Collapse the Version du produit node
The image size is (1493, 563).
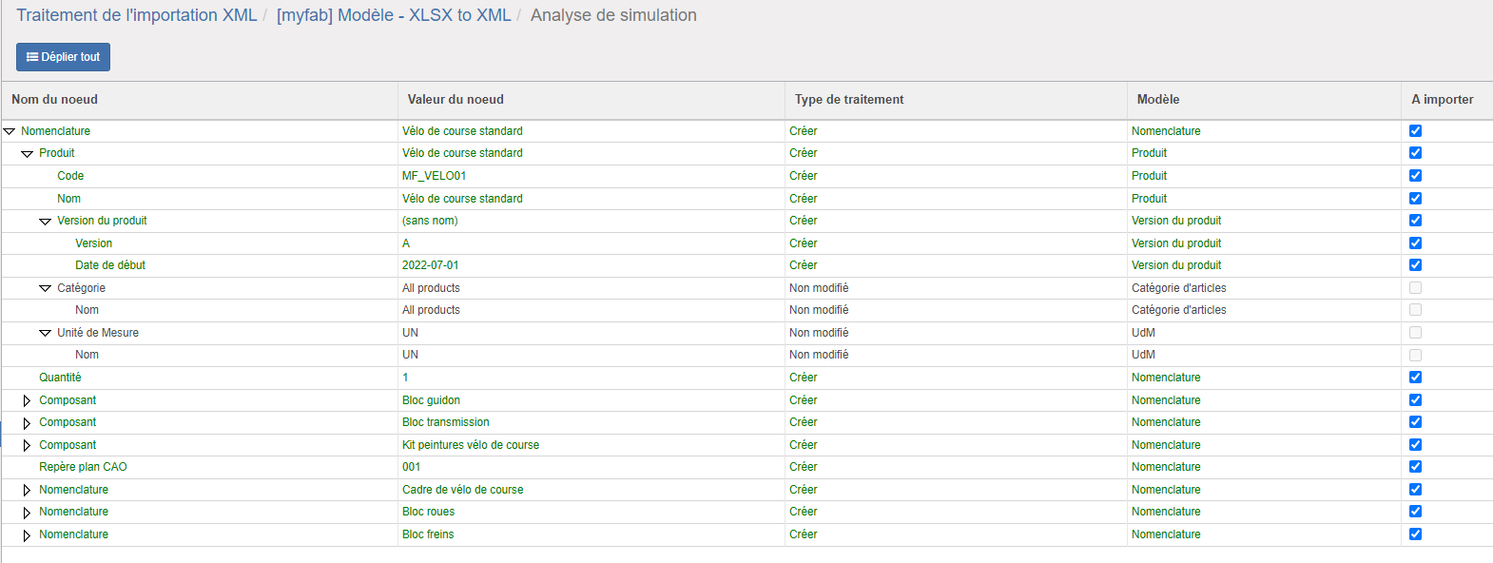(x=45, y=221)
